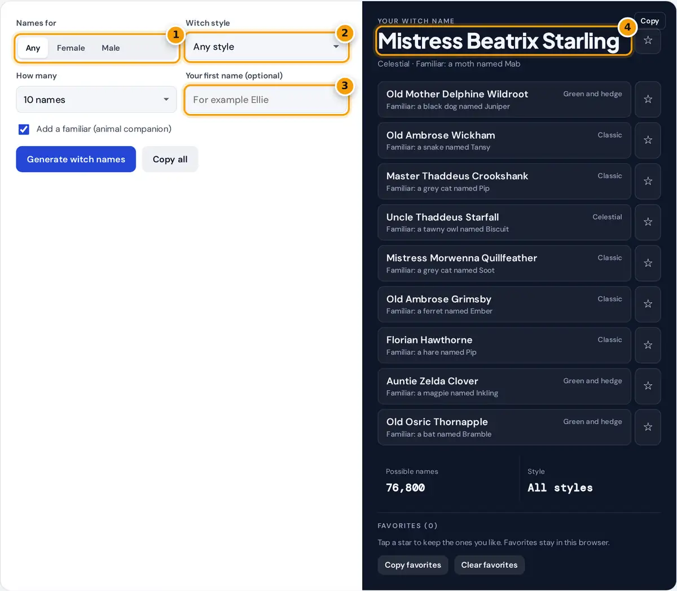Click the Old Mother Delphine Wildroot name

click(x=457, y=94)
